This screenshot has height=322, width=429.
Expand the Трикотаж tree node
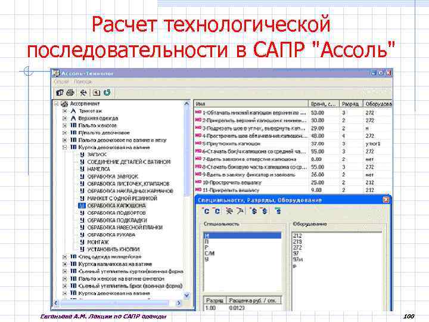(65, 111)
